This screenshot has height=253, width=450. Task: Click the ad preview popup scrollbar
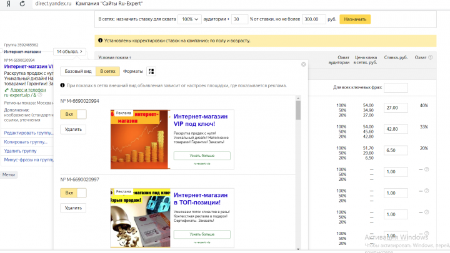coord(298,110)
